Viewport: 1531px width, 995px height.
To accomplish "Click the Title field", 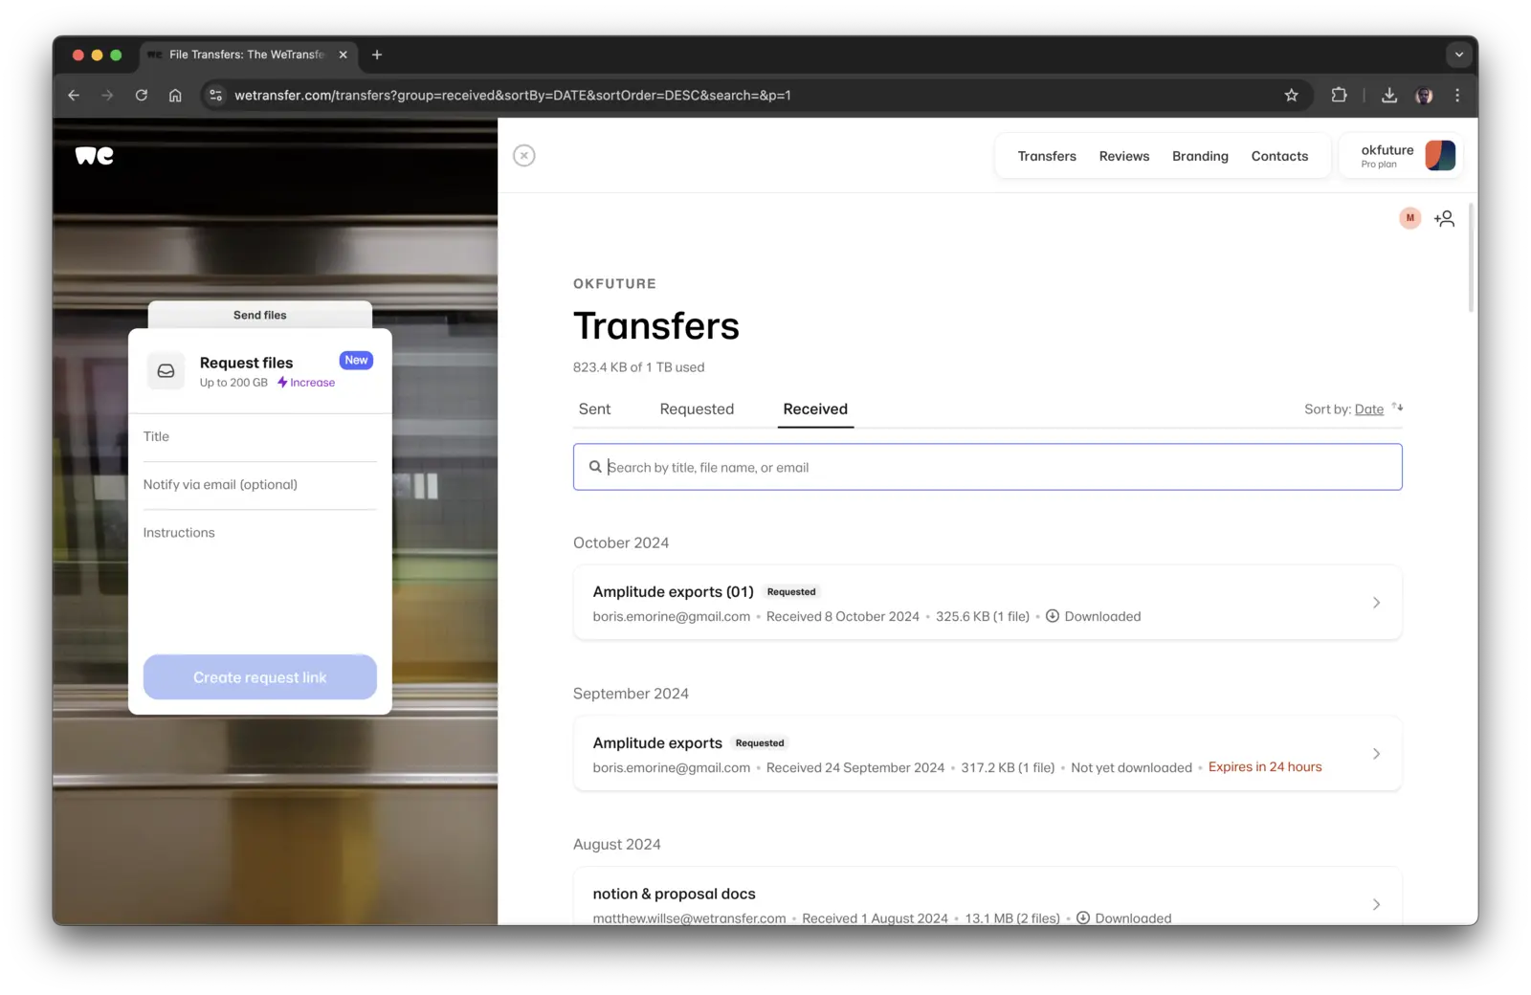I will [x=260, y=437].
